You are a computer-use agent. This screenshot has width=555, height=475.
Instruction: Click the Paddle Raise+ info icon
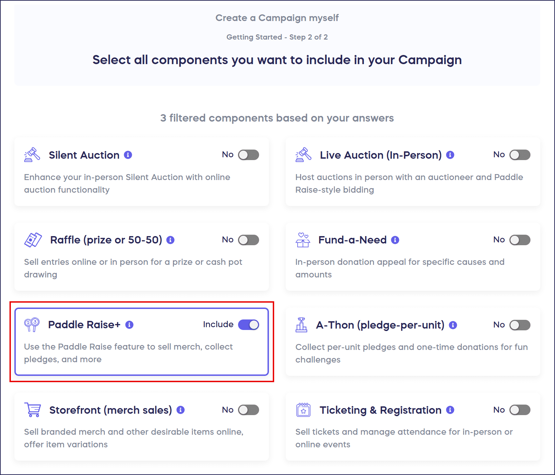point(129,325)
